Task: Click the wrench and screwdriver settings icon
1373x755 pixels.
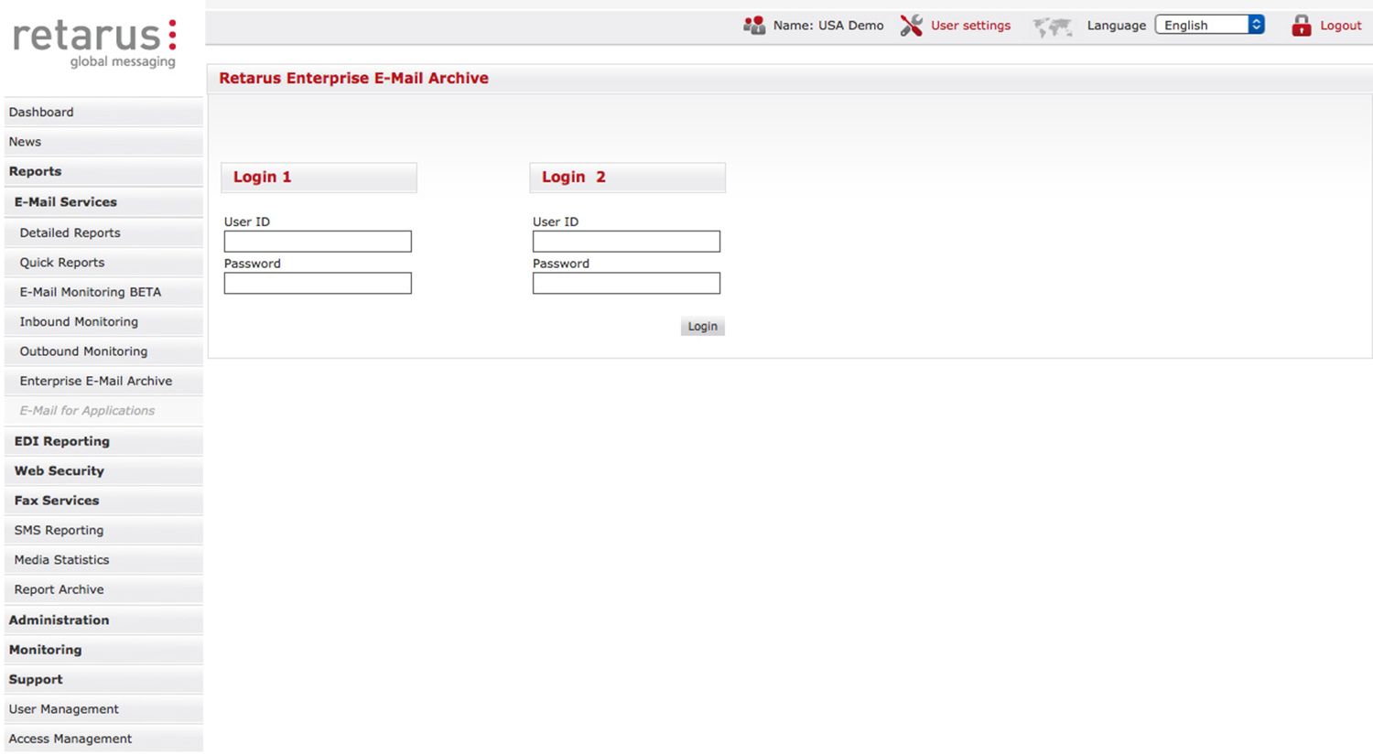Action: pyautogui.click(x=911, y=26)
